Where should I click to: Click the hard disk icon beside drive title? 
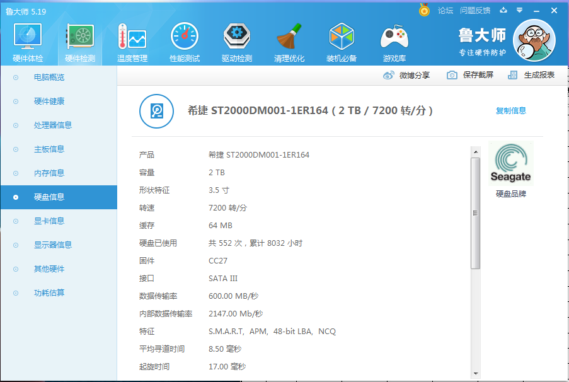(x=156, y=111)
